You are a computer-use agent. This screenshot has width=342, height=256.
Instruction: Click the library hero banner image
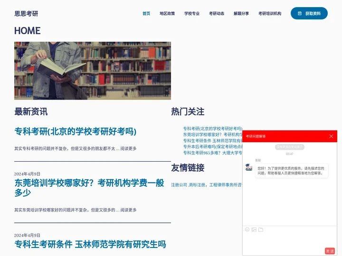coord(93,71)
